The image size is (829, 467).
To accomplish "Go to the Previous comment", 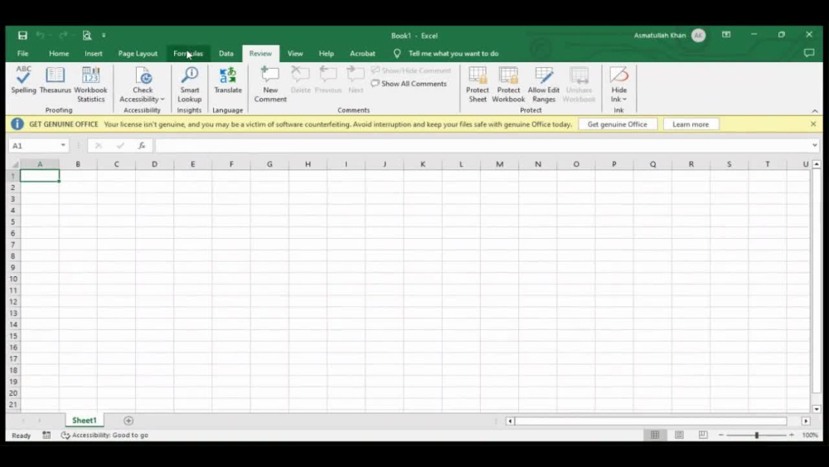I will click(328, 80).
